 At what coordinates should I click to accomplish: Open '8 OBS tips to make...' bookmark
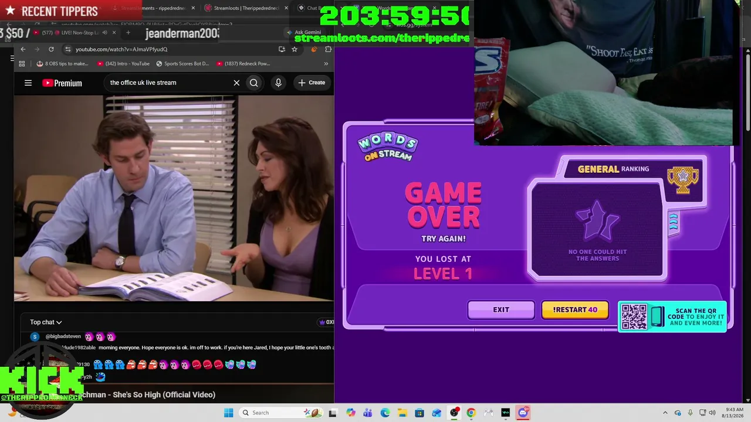[x=62, y=63]
